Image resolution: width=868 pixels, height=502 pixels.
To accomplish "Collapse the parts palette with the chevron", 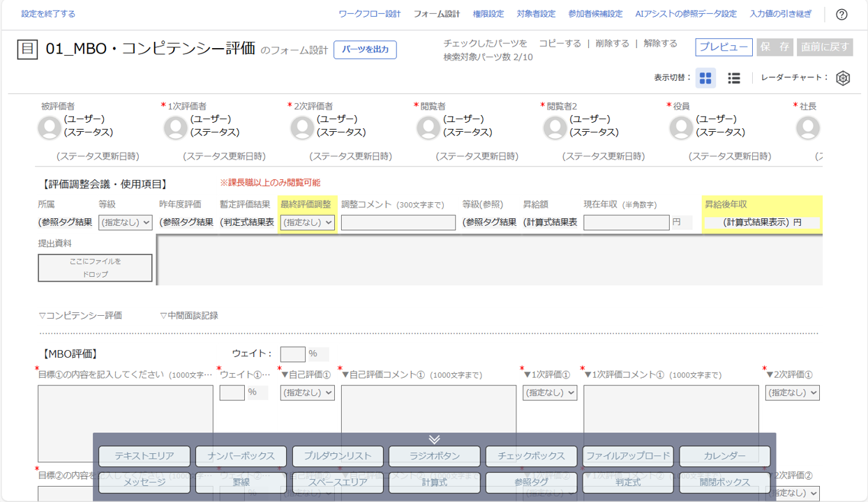I will coord(435,439).
